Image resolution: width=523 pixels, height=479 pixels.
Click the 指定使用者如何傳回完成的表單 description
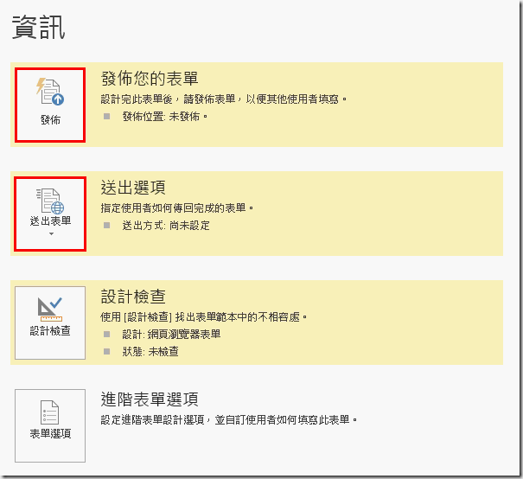[178, 208]
